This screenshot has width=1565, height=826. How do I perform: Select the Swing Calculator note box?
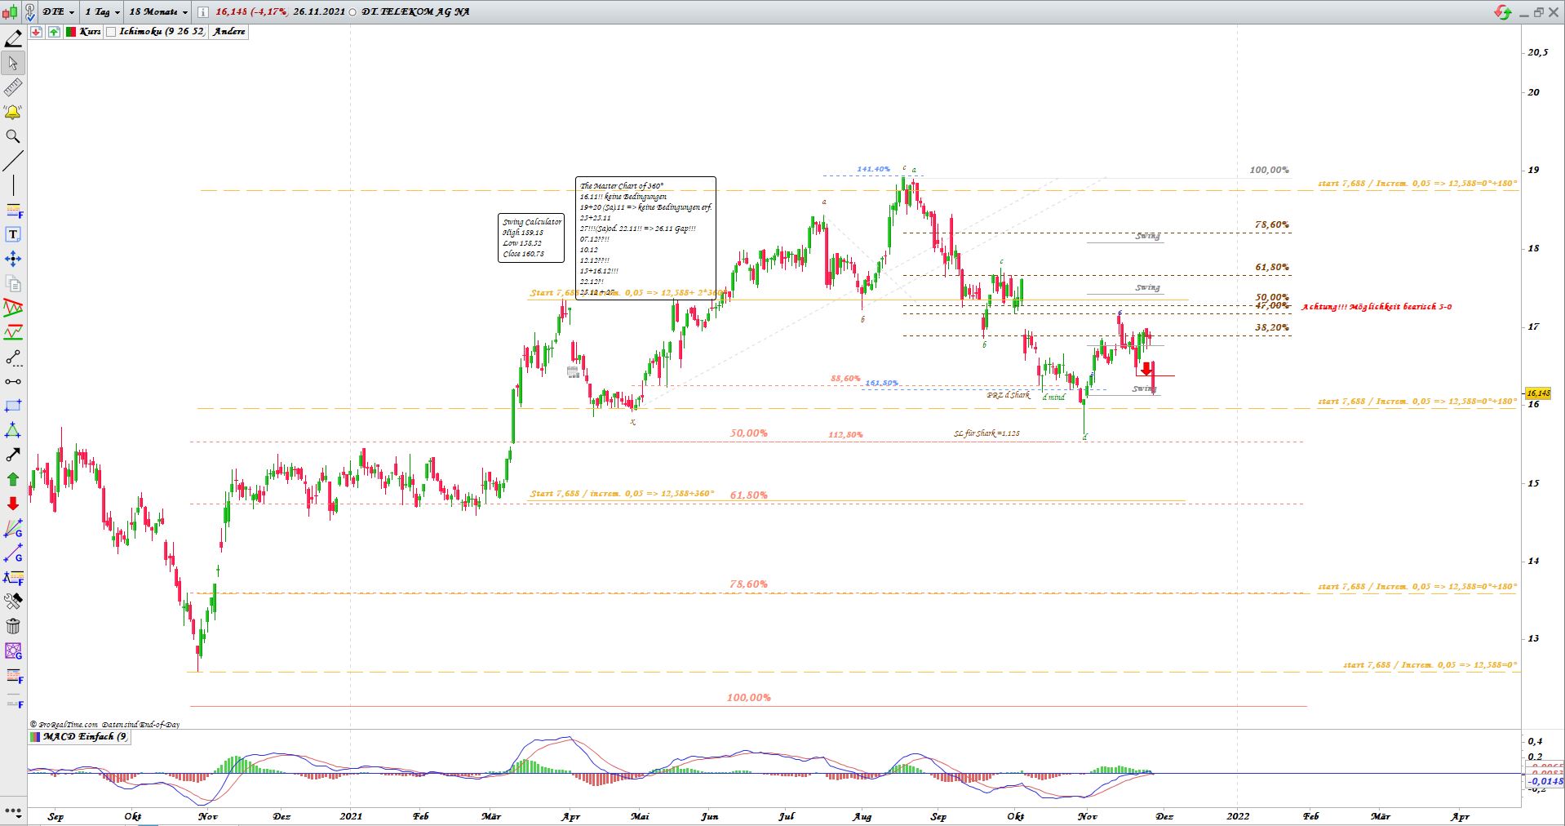pyautogui.click(x=531, y=238)
